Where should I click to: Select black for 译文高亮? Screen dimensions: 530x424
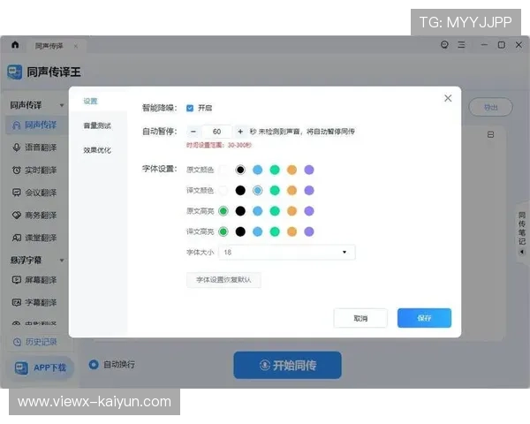240,231
